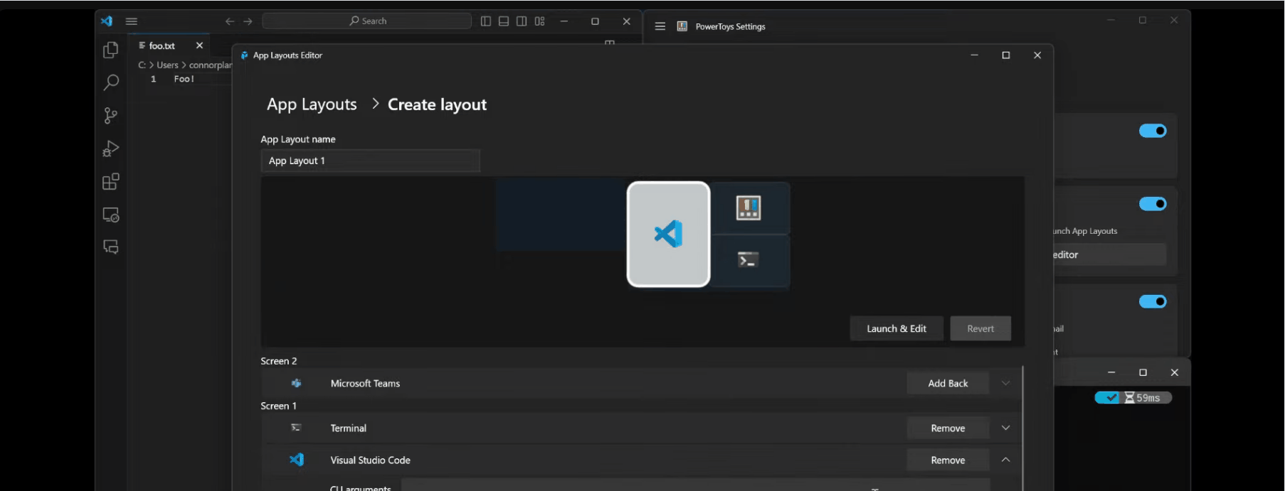Remove Terminal from the layout
The image size is (1285, 491).
click(x=948, y=428)
